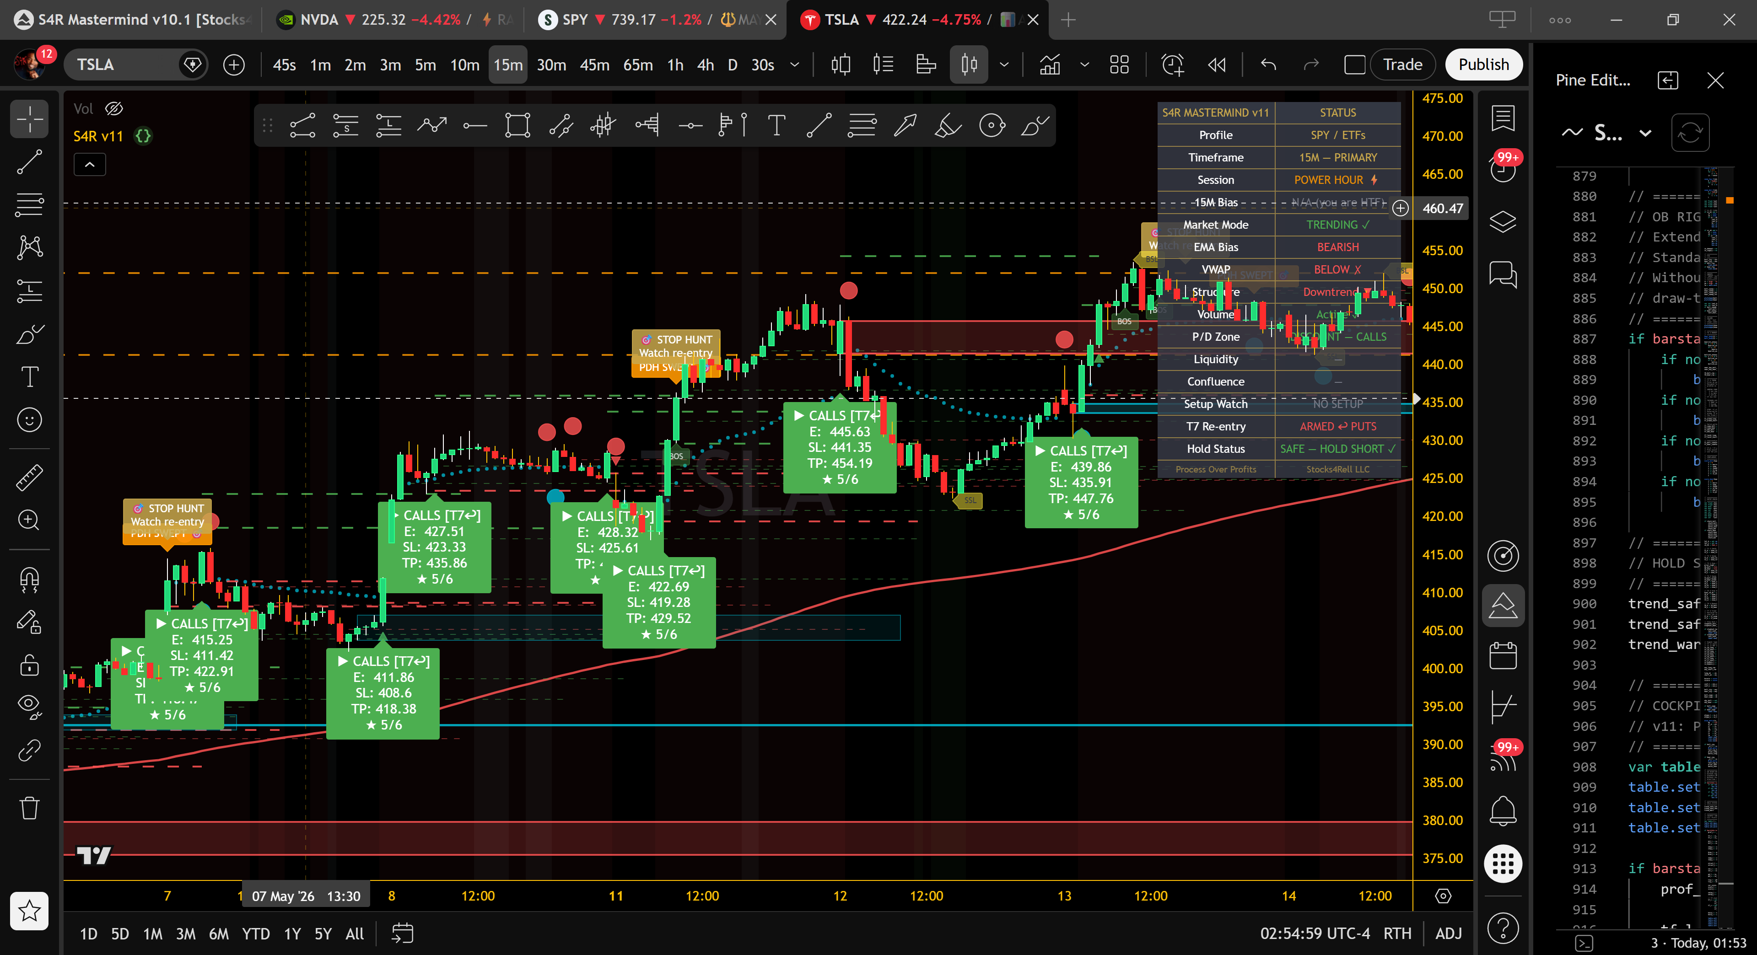This screenshot has height=955, width=1757.
Task: Start bar replay mode
Action: (x=1217, y=65)
